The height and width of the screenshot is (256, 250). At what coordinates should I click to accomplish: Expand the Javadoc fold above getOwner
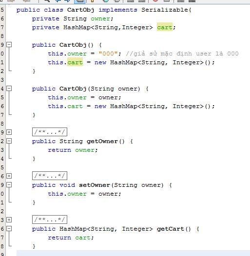point(9,132)
